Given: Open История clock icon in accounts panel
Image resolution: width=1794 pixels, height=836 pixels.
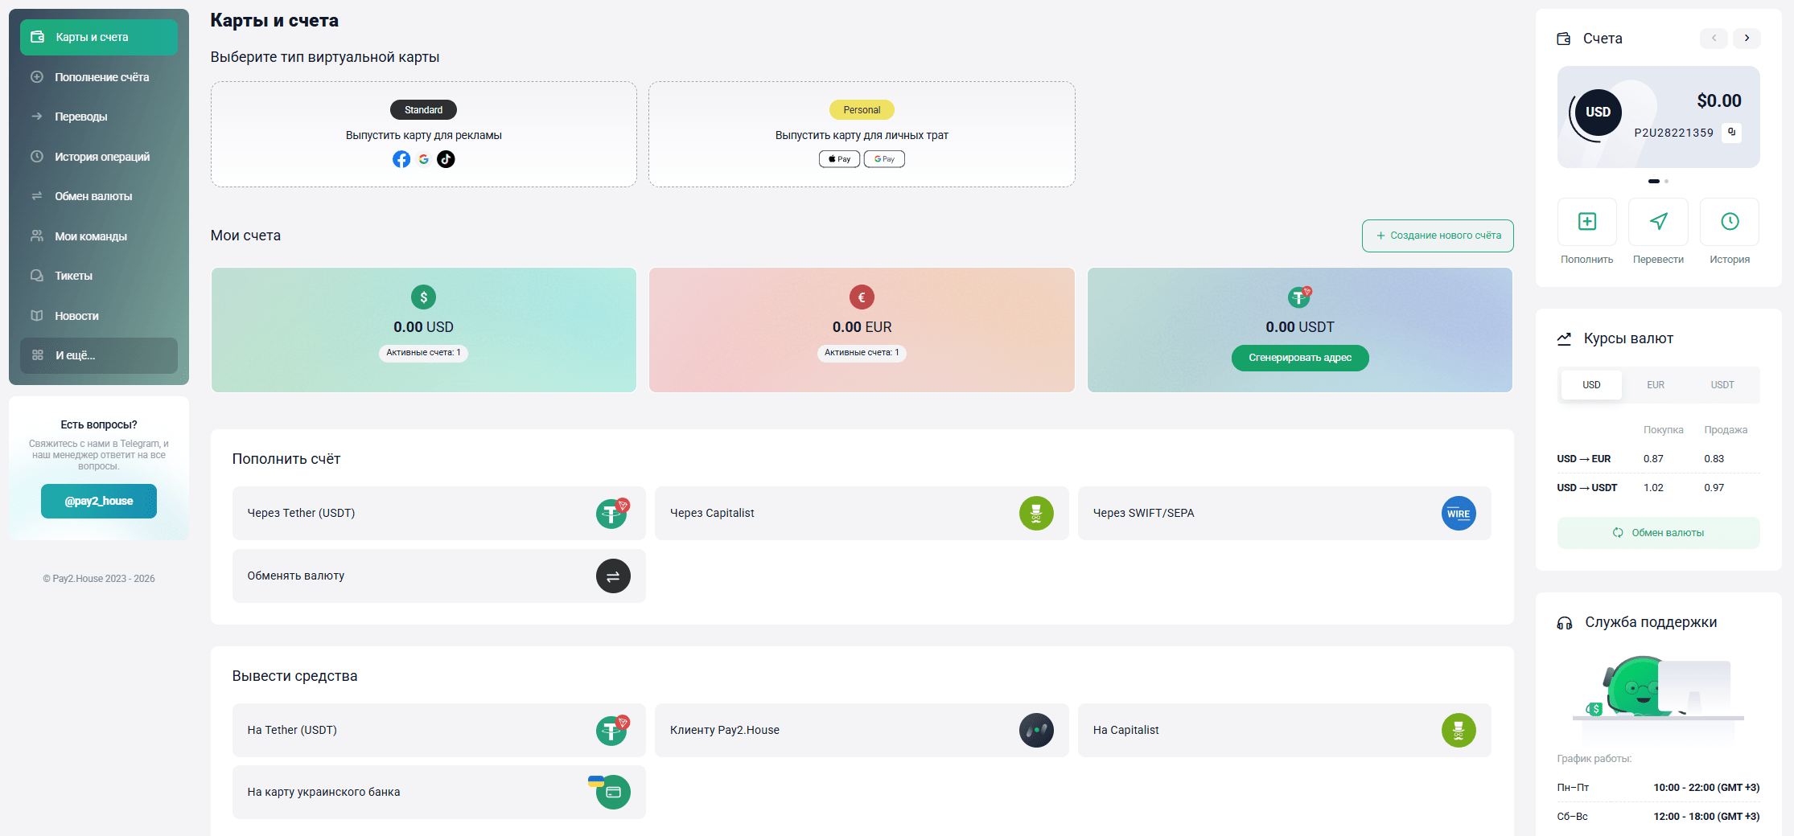Looking at the screenshot, I should pyautogui.click(x=1730, y=222).
